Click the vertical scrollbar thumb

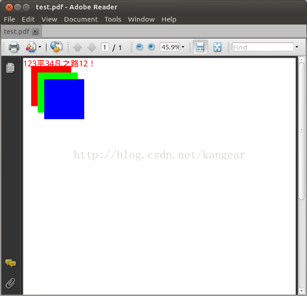point(301,131)
